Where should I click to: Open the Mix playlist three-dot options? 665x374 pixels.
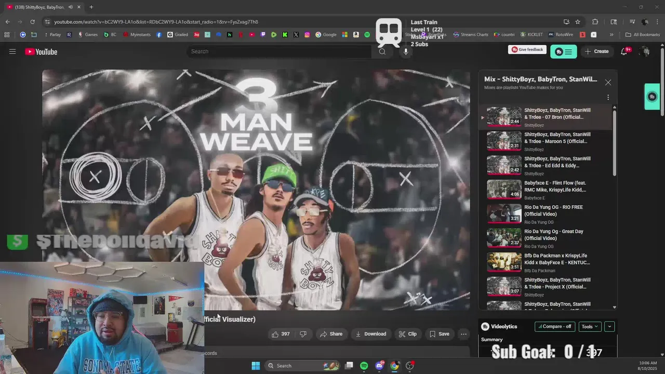(608, 97)
